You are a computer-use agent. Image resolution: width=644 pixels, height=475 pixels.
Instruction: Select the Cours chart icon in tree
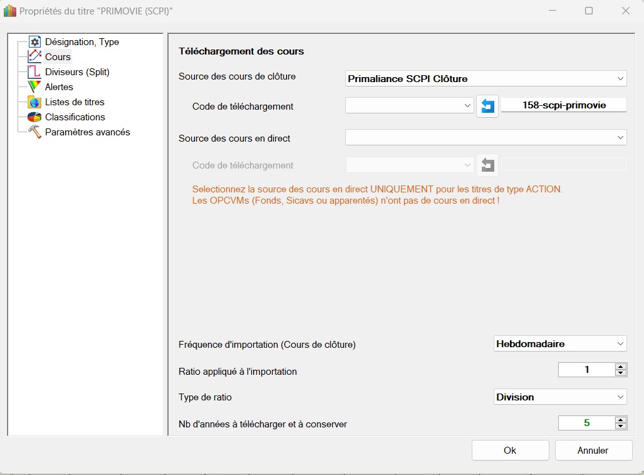[34, 57]
